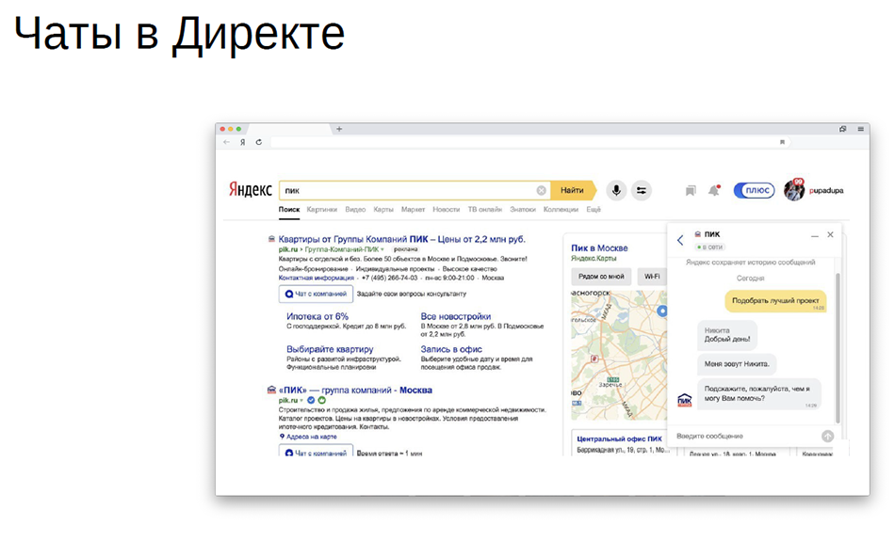Image resolution: width=895 pixels, height=558 pixels.
Task: Click the Найти search button
Action: tap(573, 190)
